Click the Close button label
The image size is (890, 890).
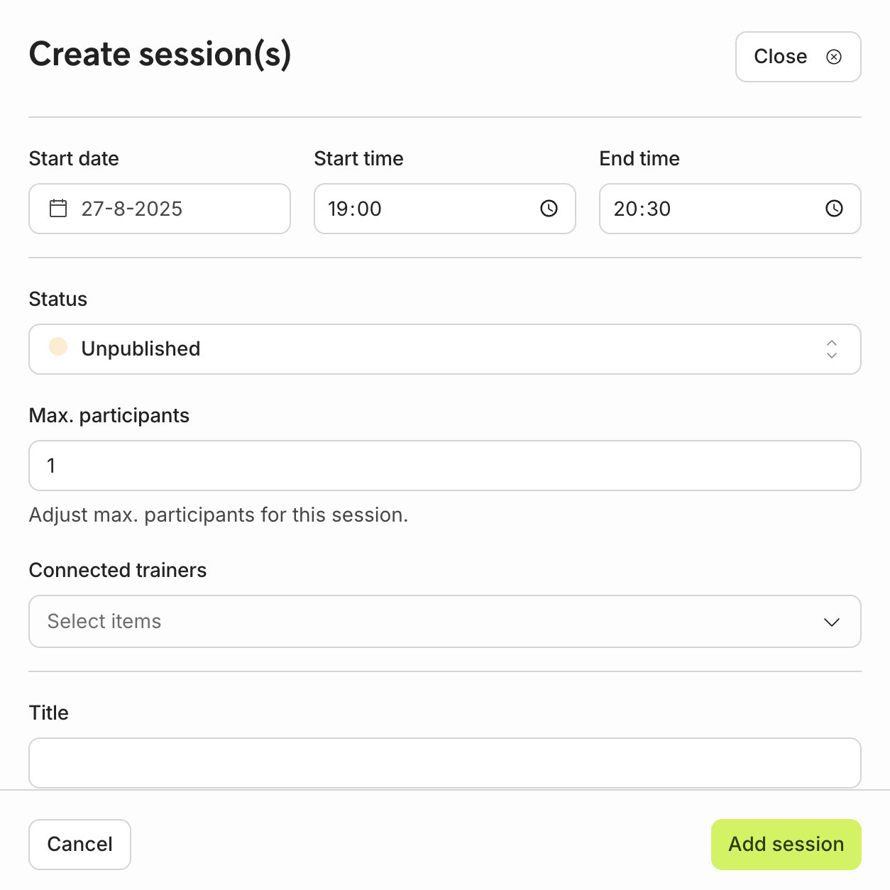pyautogui.click(x=780, y=57)
